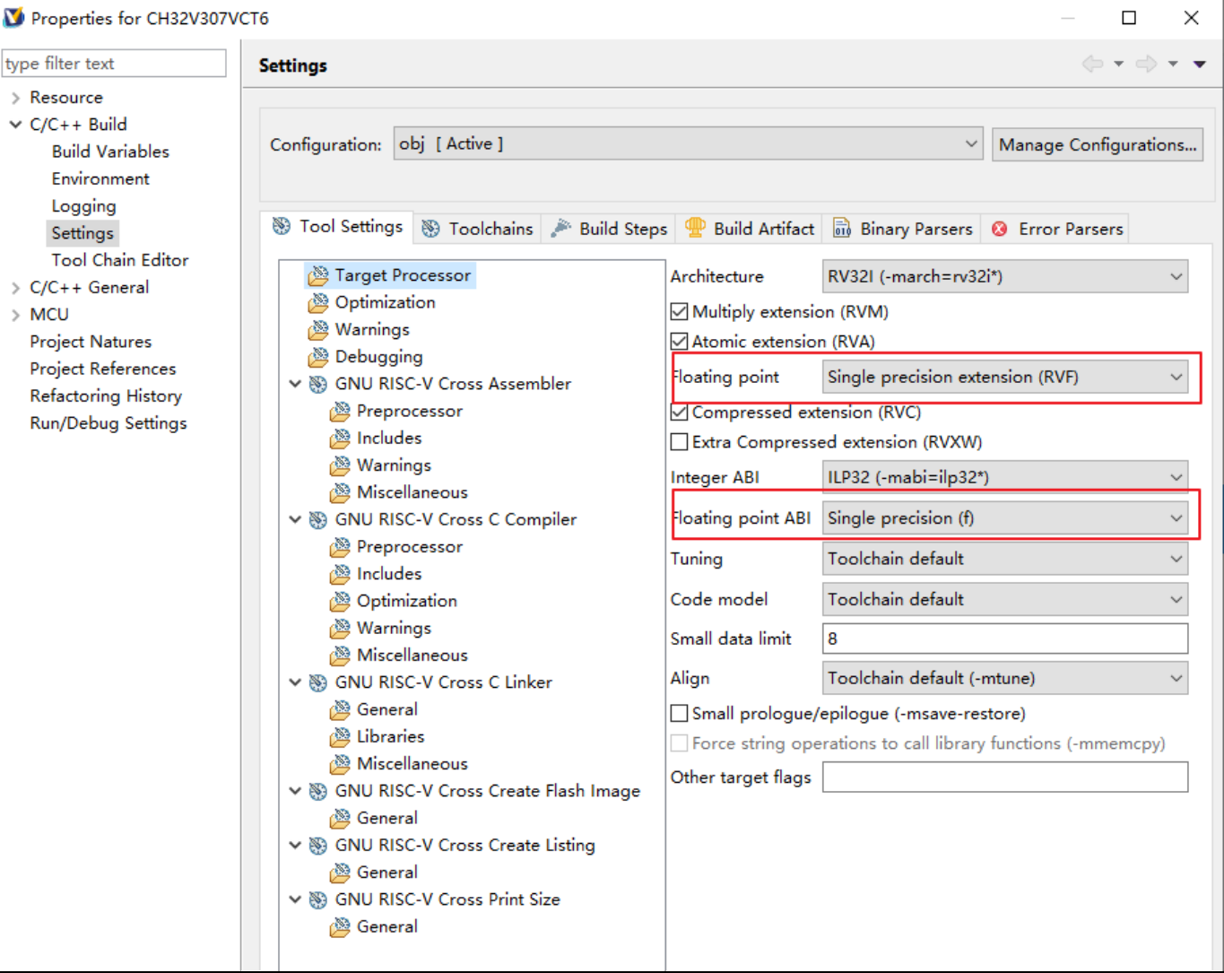Click the GNU RISC-V Cross C Linker icon
The width and height of the screenshot is (1224, 973).
pos(317,682)
